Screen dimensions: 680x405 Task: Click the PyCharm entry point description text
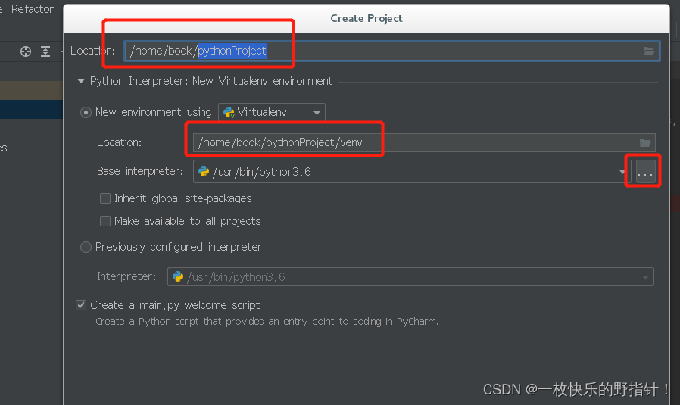pos(267,322)
